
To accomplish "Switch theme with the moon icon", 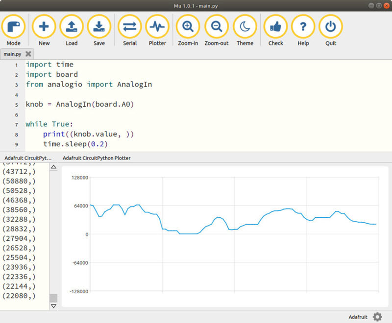I will pos(245,27).
